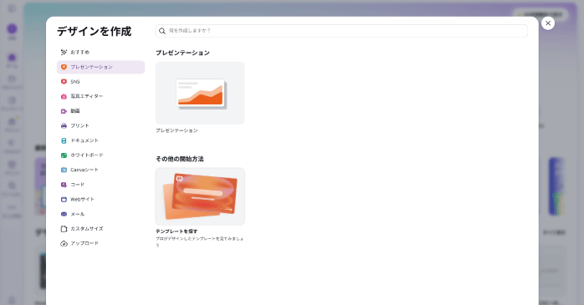Select the おすすめ sparkle icon in sidebar
The height and width of the screenshot is (305, 584).
[x=64, y=52]
